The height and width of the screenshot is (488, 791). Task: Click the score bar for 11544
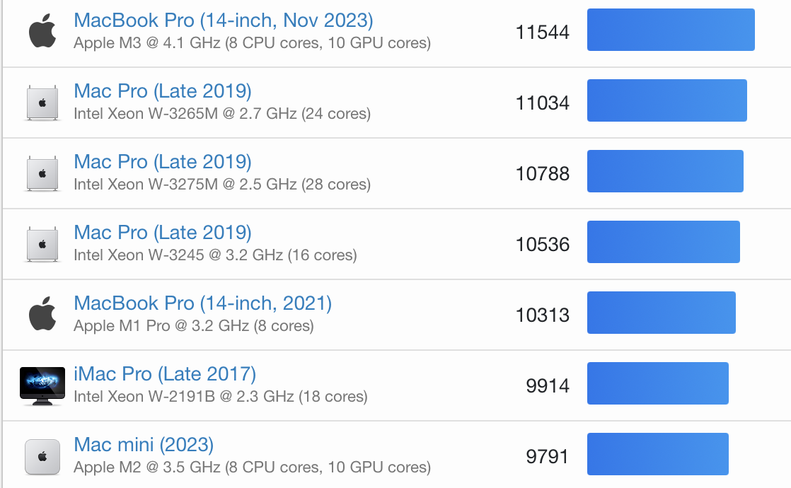(x=670, y=30)
